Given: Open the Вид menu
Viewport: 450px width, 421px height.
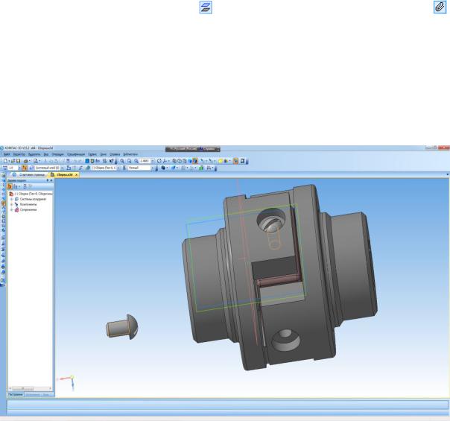Looking at the screenshot, I should coord(46,154).
